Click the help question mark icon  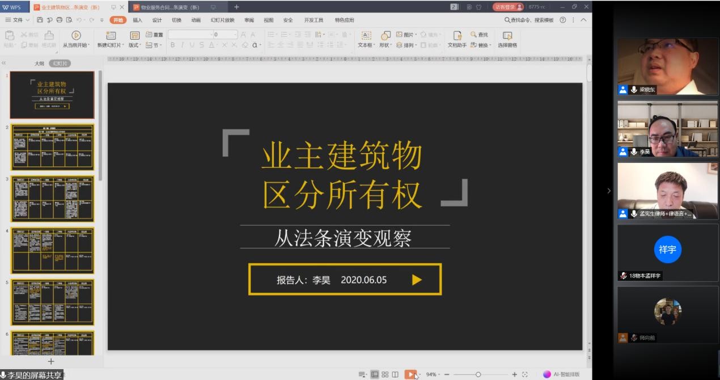pyautogui.click(x=563, y=20)
